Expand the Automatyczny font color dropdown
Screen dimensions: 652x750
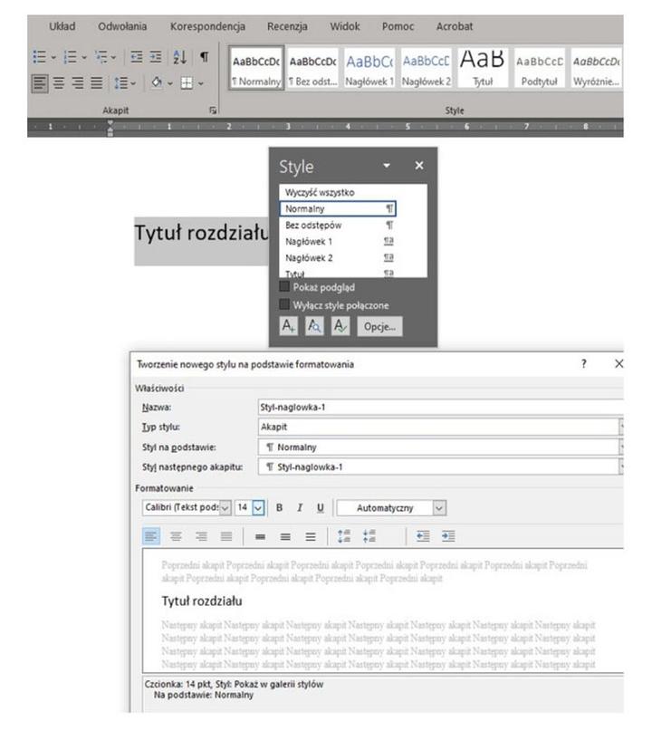tap(439, 508)
